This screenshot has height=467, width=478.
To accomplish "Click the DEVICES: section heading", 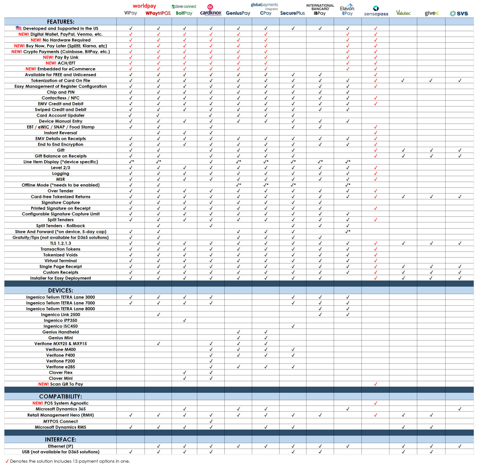I will click(61, 290).
